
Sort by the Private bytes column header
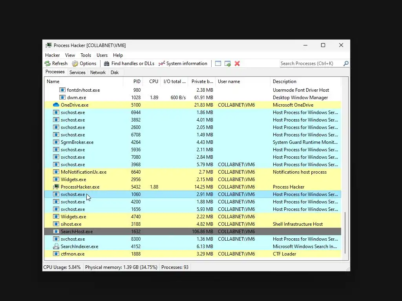click(202, 82)
